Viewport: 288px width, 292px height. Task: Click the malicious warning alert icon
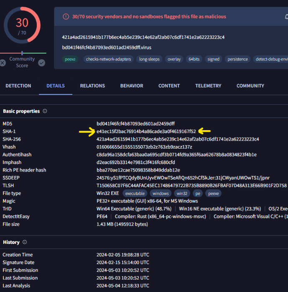66,17
